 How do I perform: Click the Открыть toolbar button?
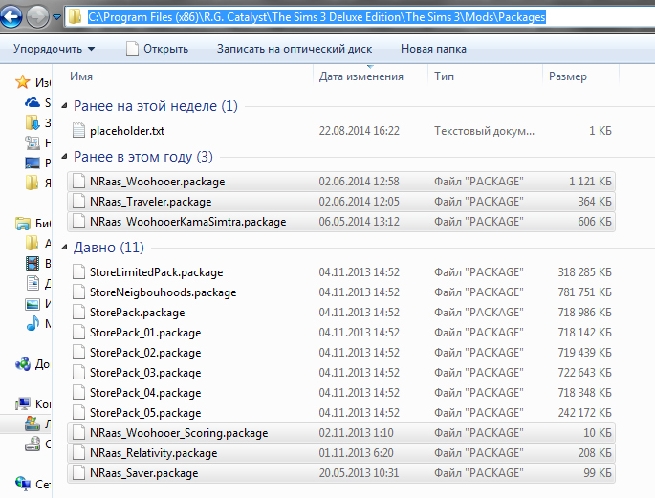pos(158,49)
